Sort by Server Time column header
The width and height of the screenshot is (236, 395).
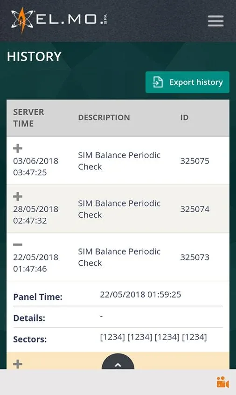pos(28,118)
